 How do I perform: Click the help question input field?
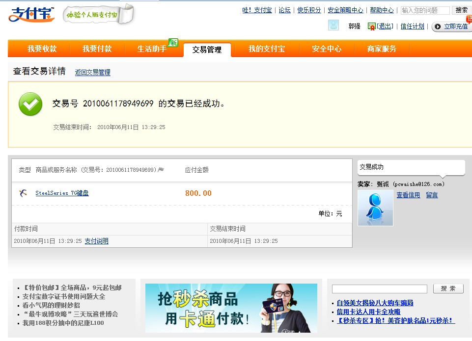(x=425, y=10)
